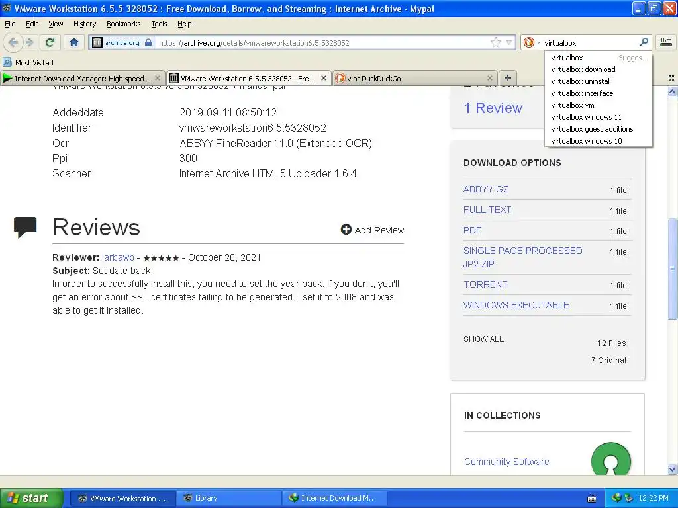Open the Most Visited bookmarks folder
This screenshot has height=508, width=678.
[28, 63]
